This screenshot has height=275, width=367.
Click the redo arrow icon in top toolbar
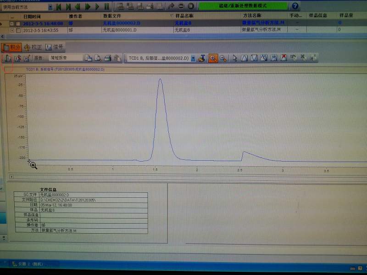click(x=171, y=6)
